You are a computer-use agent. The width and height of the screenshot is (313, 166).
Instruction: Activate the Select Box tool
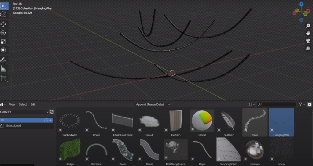point(3,6)
